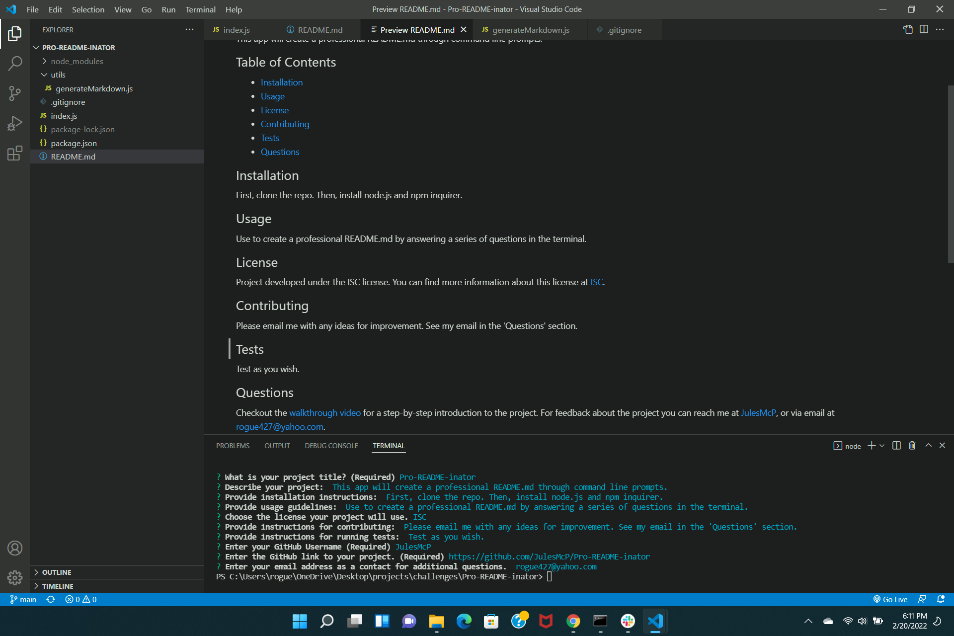
Task: Open the Source Control view
Action: pyautogui.click(x=15, y=93)
